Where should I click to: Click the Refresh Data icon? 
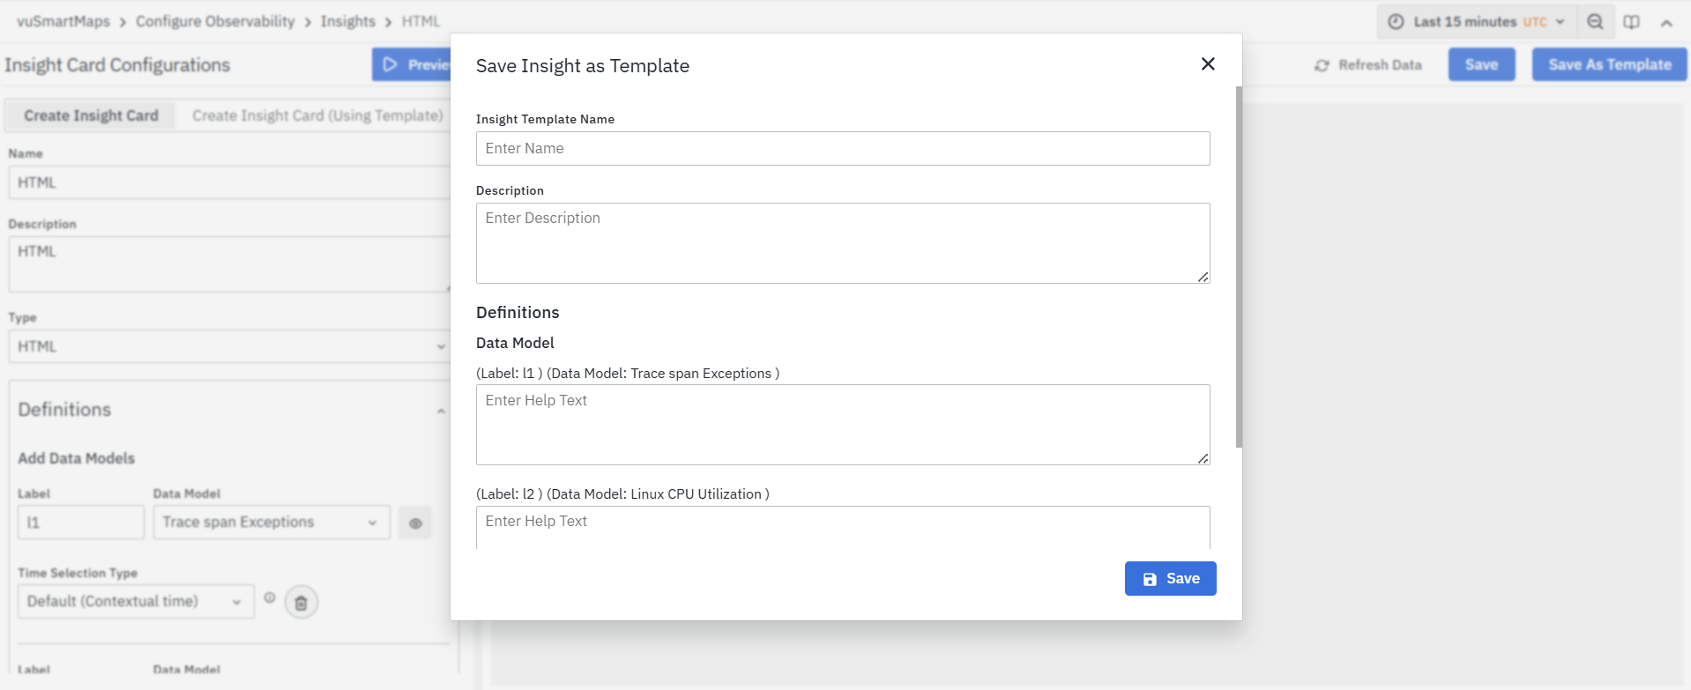pos(1322,65)
